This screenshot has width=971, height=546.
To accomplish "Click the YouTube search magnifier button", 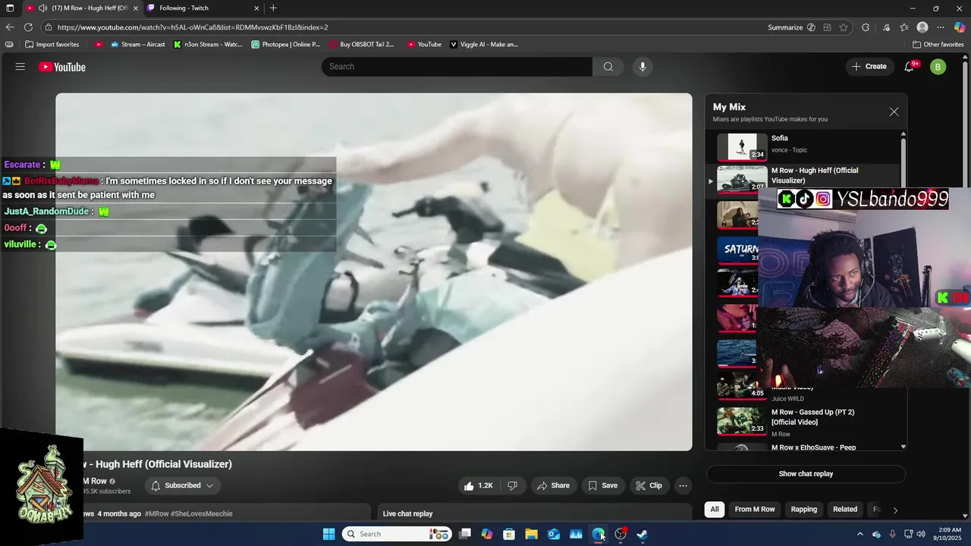I will pos(608,67).
